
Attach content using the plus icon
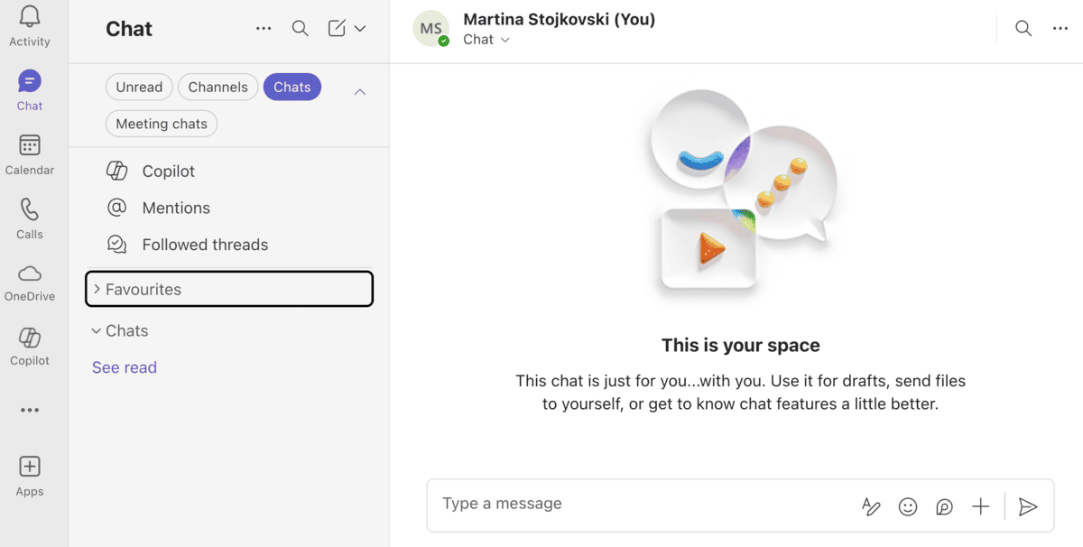[980, 506]
